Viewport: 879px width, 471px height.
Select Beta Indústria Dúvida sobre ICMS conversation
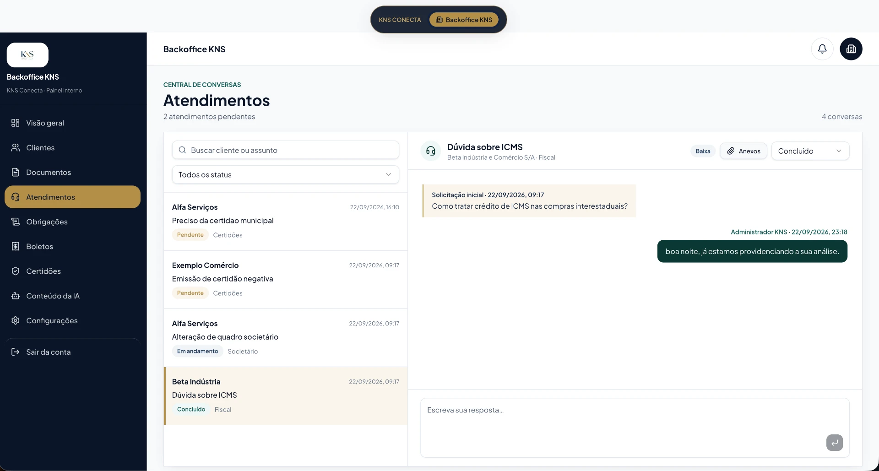click(x=285, y=395)
